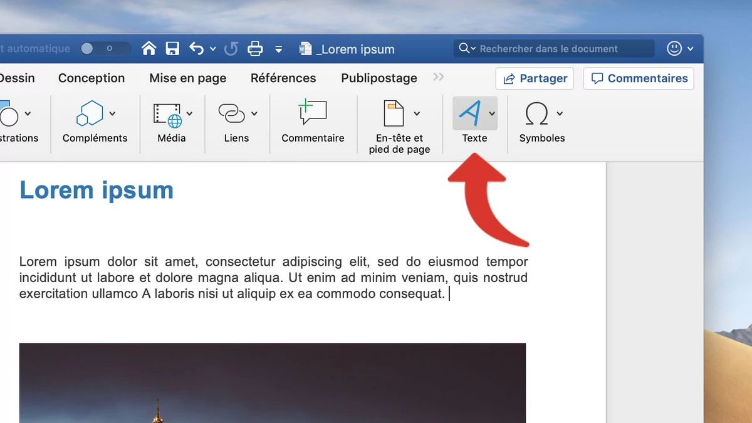Screen dimensions: 752x423
Task: Click the Symboles omega icon
Action: click(x=536, y=114)
